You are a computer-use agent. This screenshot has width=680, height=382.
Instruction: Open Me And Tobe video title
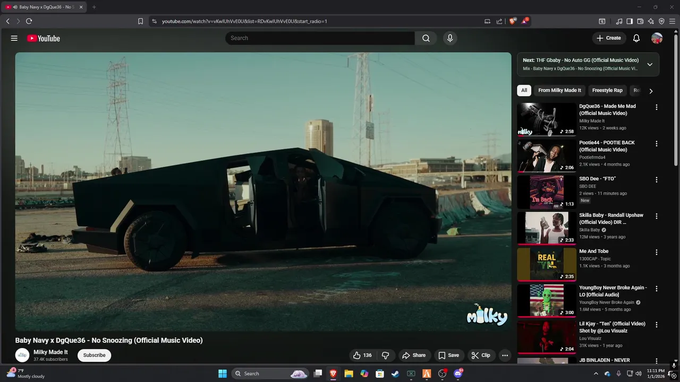click(x=594, y=251)
